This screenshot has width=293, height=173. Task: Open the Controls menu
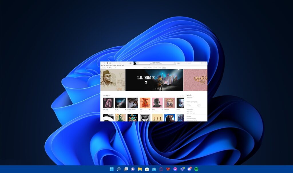(x=114, y=65)
